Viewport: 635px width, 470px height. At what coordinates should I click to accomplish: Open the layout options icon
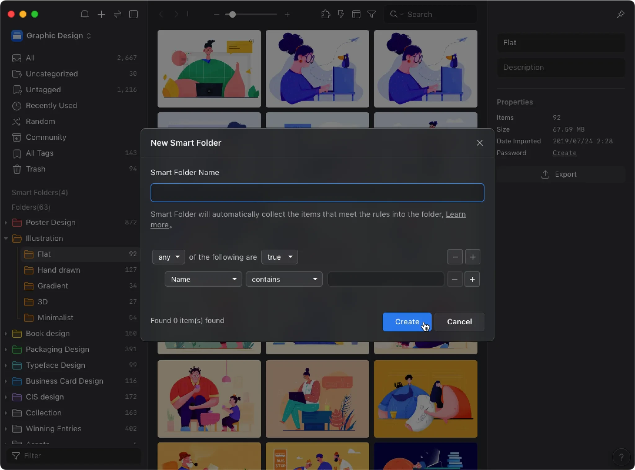click(x=356, y=14)
